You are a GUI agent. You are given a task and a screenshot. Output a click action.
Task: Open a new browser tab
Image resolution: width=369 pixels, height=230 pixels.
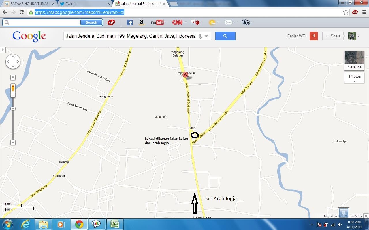click(174, 4)
